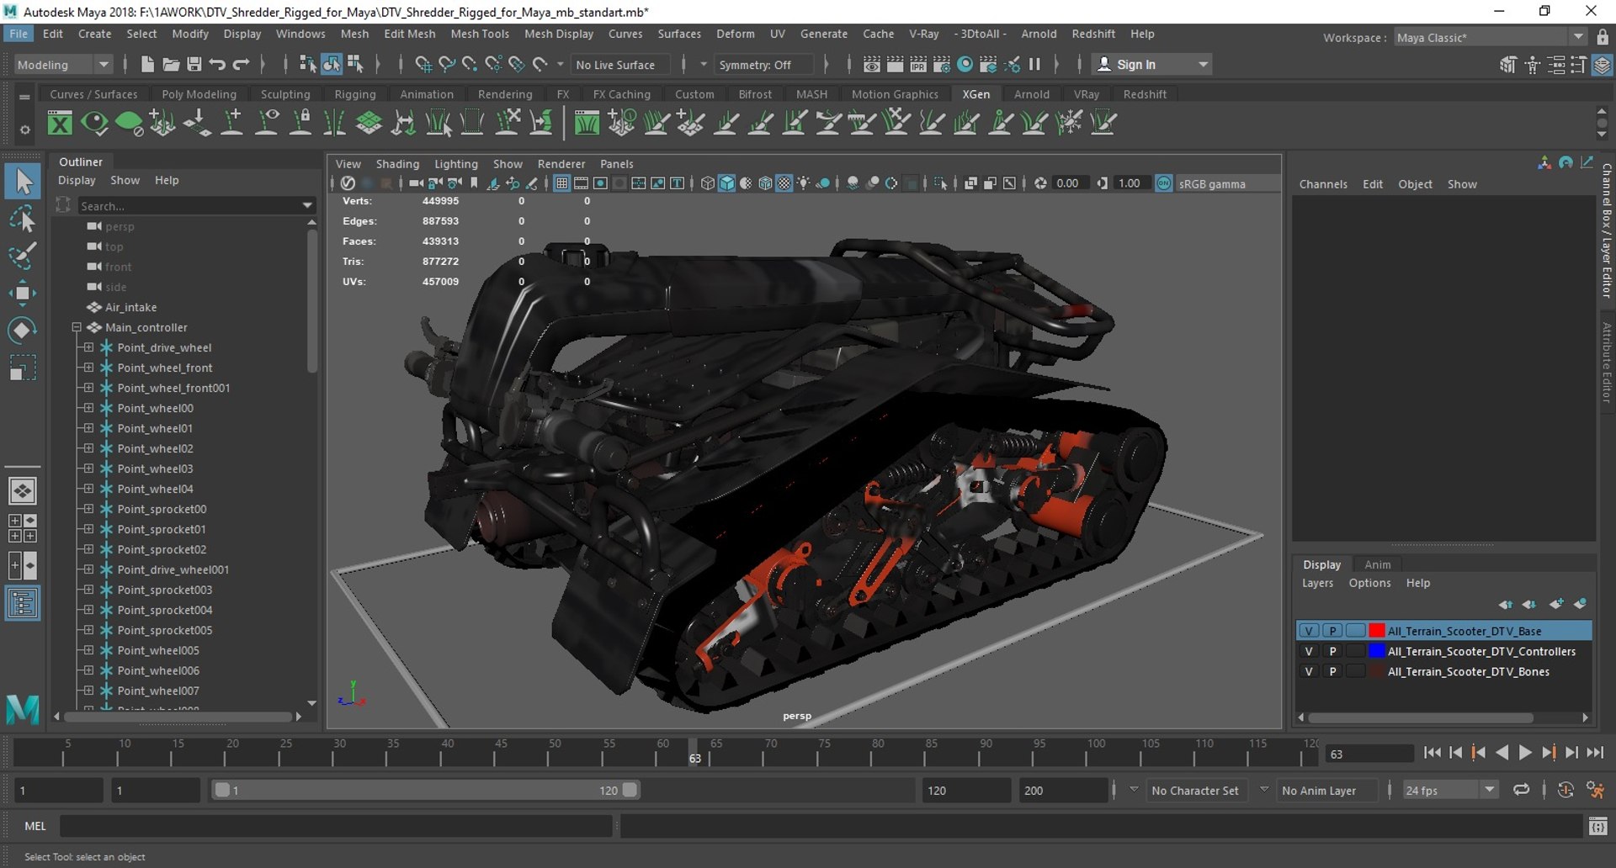Open the Mesh Tools menu
1616x868 pixels.
[480, 34]
